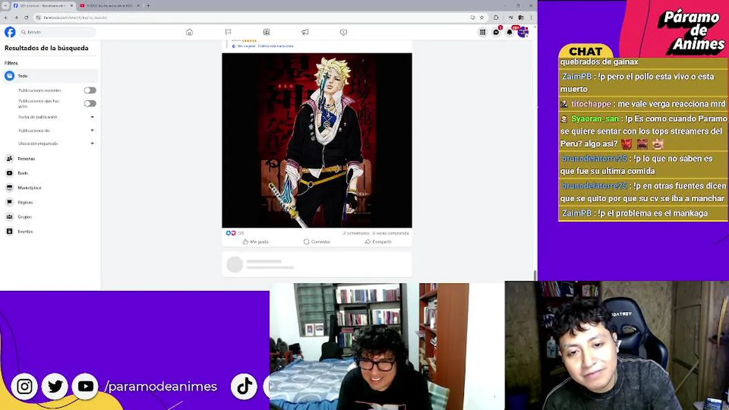Click the CHAT header label
Viewport: 729px width, 410px height.
(585, 51)
